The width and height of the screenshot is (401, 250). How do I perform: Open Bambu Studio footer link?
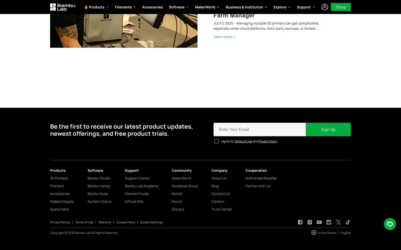point(99,178)
